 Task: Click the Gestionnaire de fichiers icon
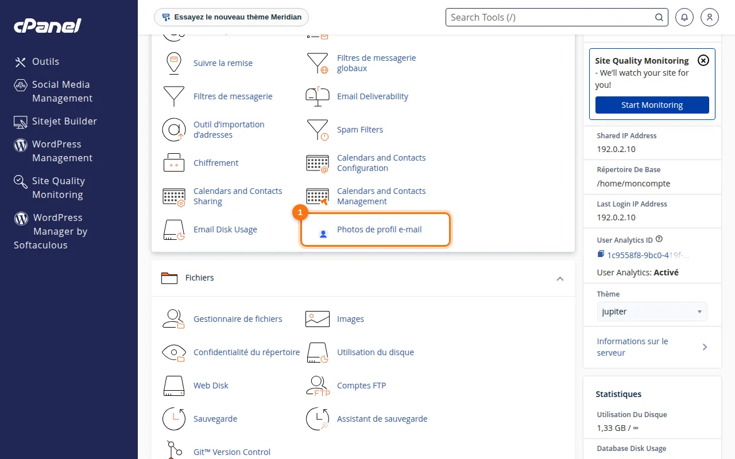coord(174,319)
